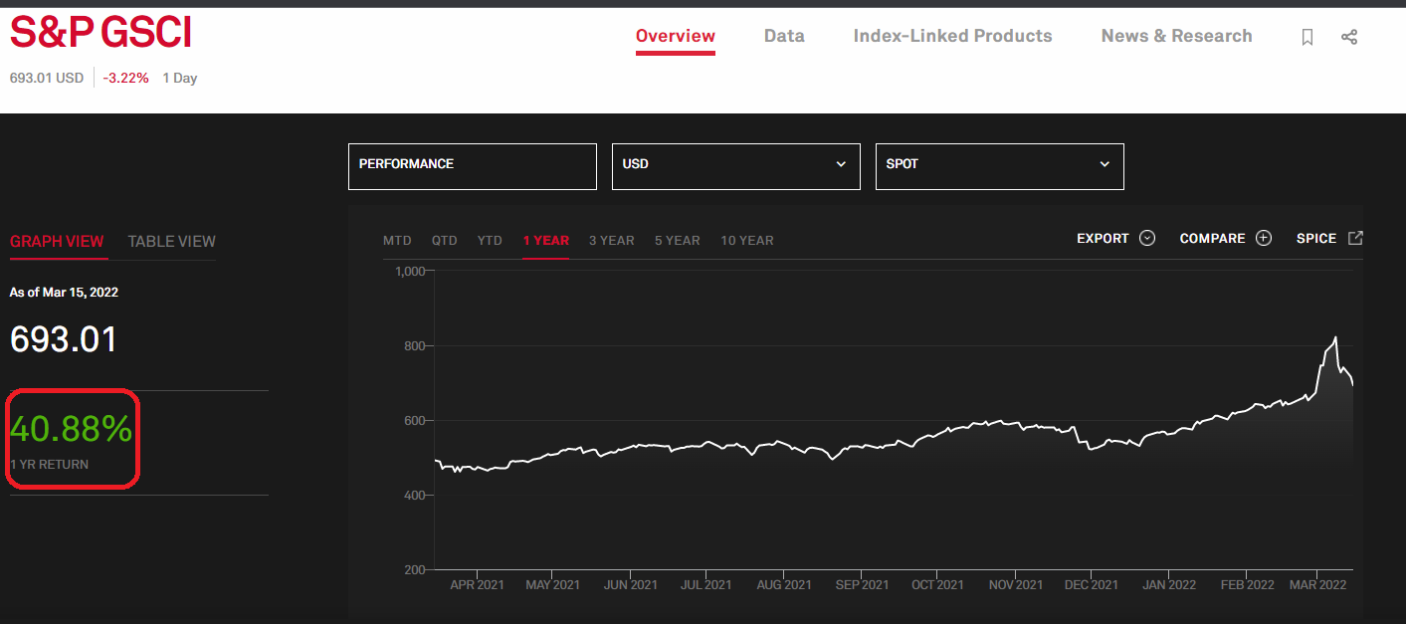Image resolution: width=1406 pixels, height=624 pixels.
Task: Set chart range to MTD
Action: (397, 240)
